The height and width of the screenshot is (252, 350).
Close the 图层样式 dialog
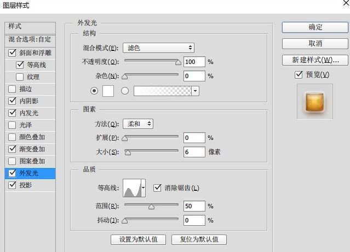coord(346,3)
